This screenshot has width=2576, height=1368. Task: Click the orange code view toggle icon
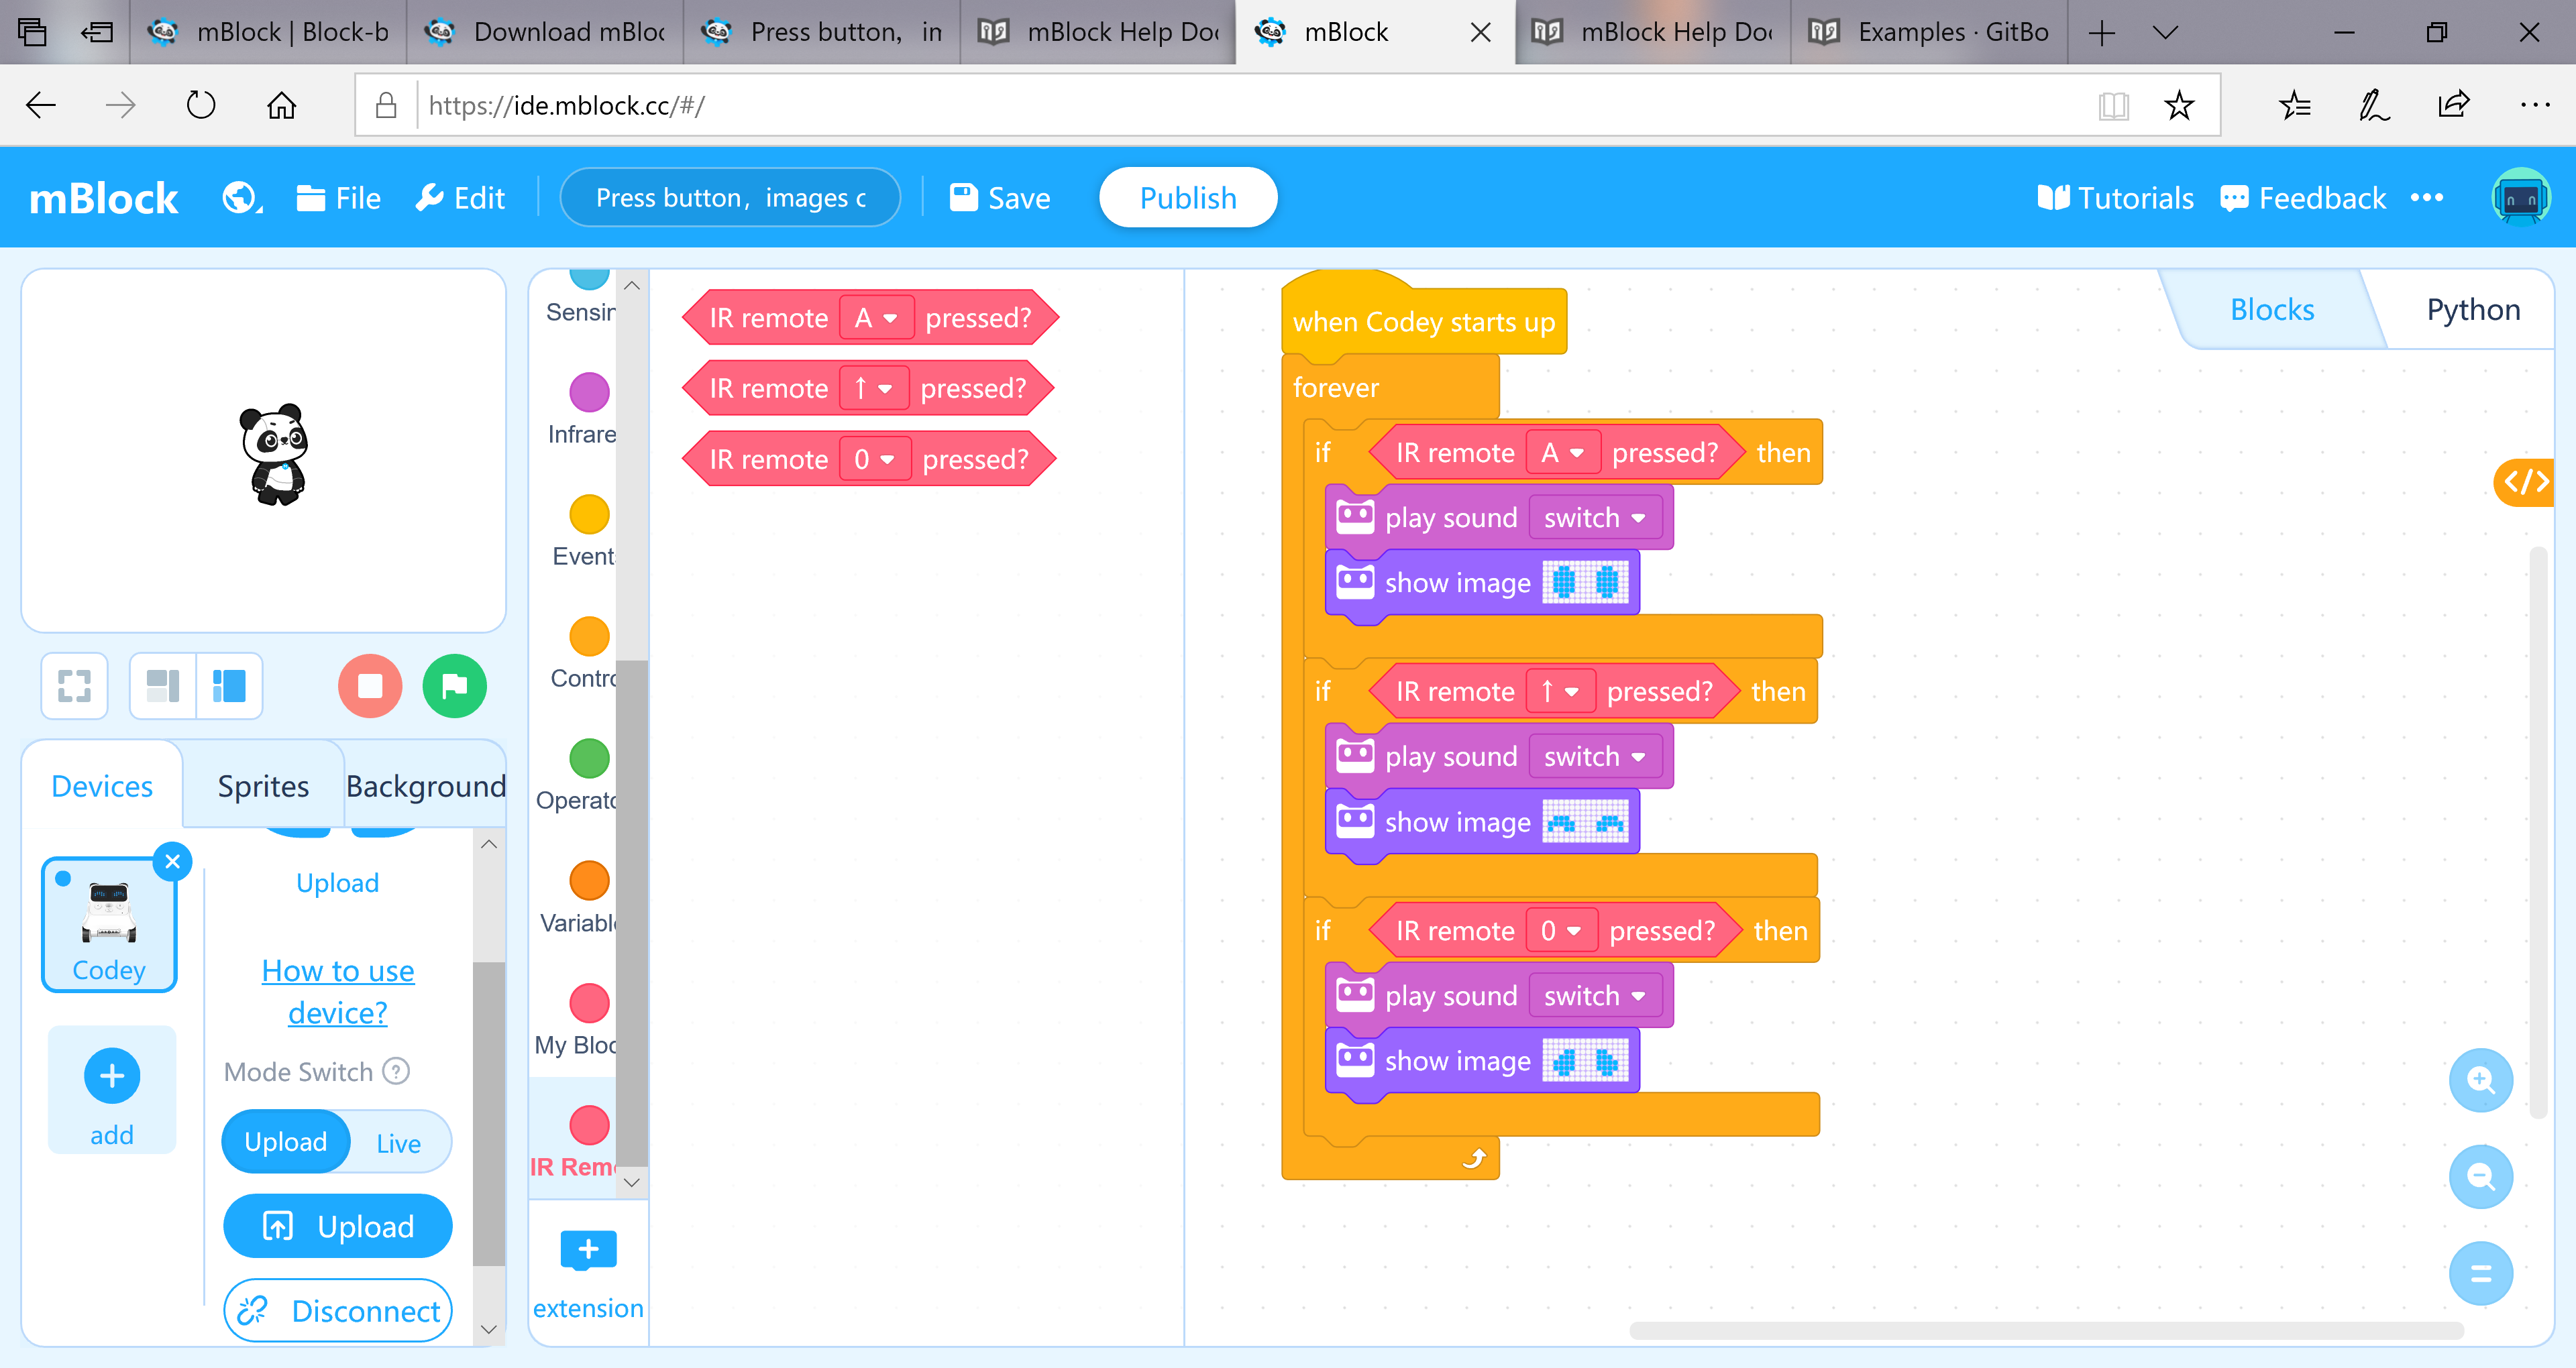tap(2525, 483)
